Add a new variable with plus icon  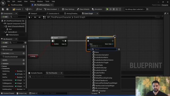coord(24,64)
